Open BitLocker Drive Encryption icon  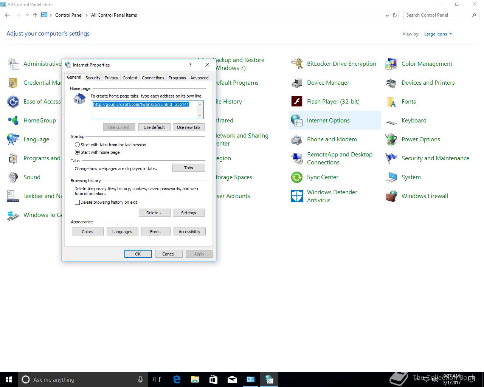pyautogui.click(x=297, y=64)
